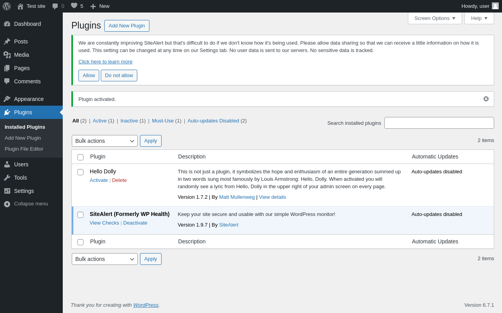Click the Settings sliders icon
Screen dimensions: 502x313
click(x=7, y=191)
